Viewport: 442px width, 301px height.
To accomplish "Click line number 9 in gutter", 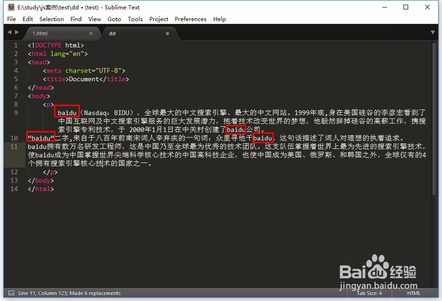I will point(16,113).
